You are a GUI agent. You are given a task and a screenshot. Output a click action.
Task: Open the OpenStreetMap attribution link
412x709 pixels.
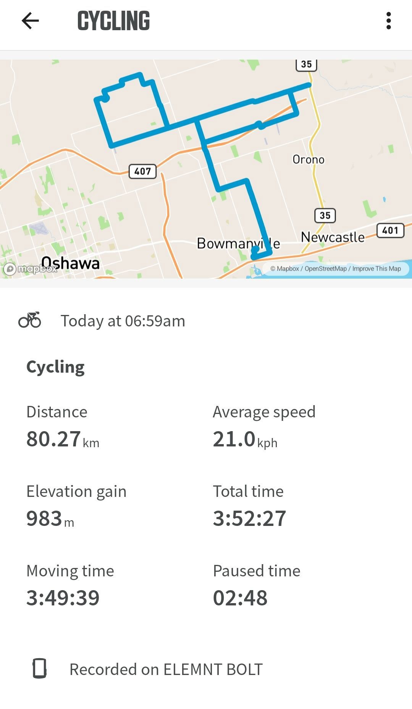click(x=325, y=269)
